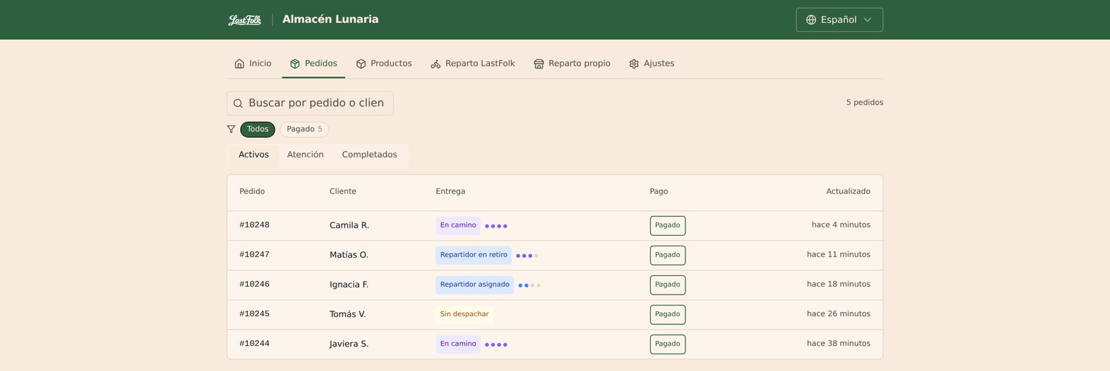The image size is (1110, 371).
Task: Open order #10244
Action: click(x=254, y=343)
